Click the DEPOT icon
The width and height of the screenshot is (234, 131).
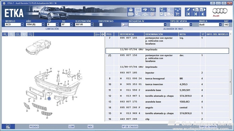(x=170, y=10)
